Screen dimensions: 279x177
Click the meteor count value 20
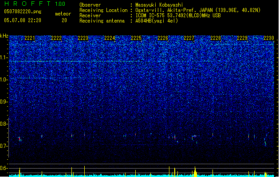(64, 20)
